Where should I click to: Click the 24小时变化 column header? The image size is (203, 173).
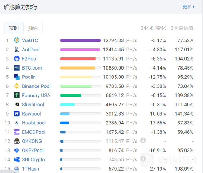tap(153, 28)
